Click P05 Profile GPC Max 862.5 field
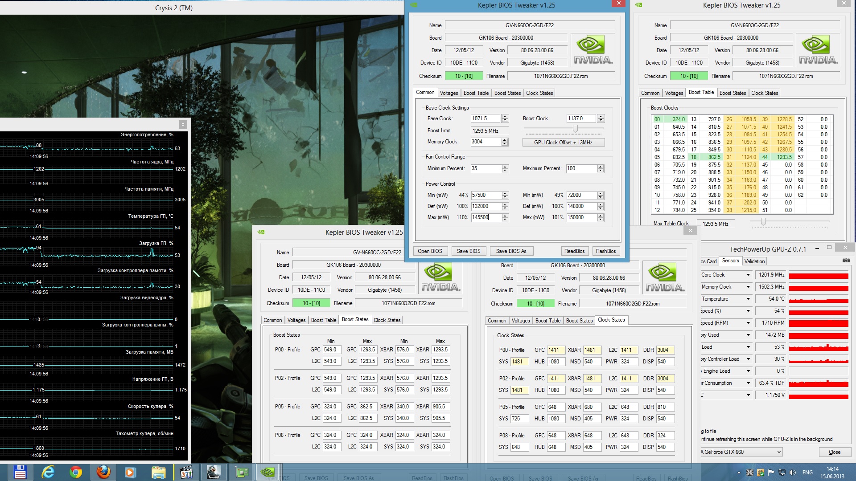 [368, 407]
